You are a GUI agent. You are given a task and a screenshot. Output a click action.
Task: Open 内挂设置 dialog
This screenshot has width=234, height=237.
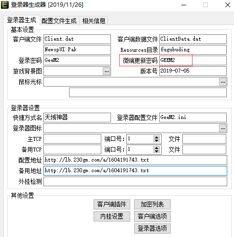coord(112,216)
